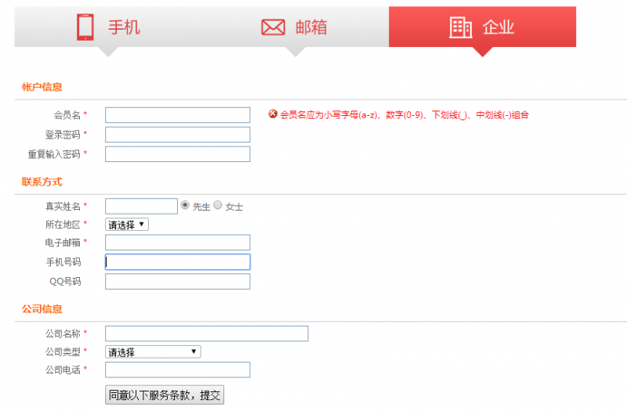
Task: Click the red mobile phone icon
Action: (85, 27)
